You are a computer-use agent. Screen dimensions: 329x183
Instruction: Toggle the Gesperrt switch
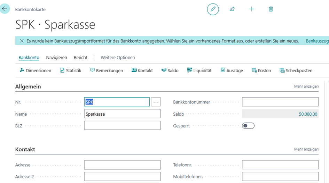pos(248,126)
